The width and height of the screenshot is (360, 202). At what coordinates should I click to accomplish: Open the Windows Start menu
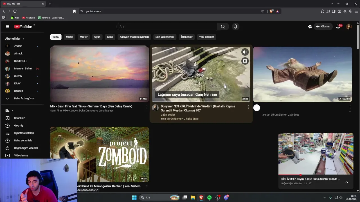(134, 198)
